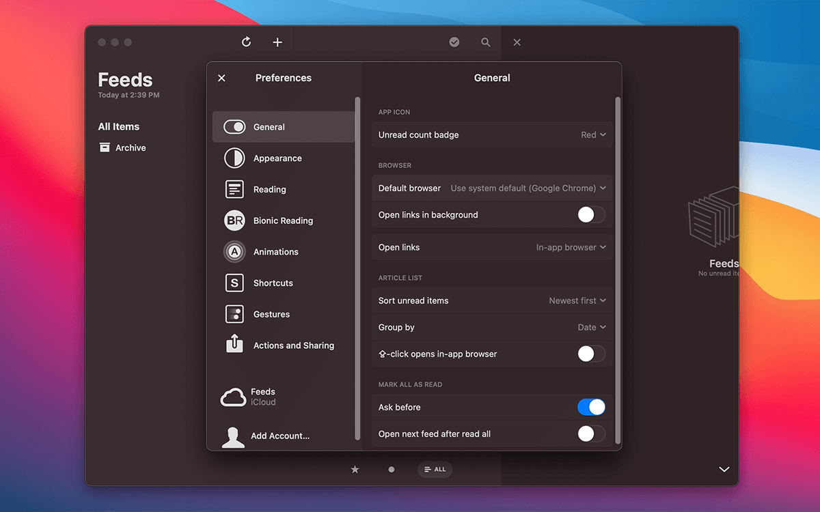Open Gestures preferences label
The image size is (820, 512).
271,315
